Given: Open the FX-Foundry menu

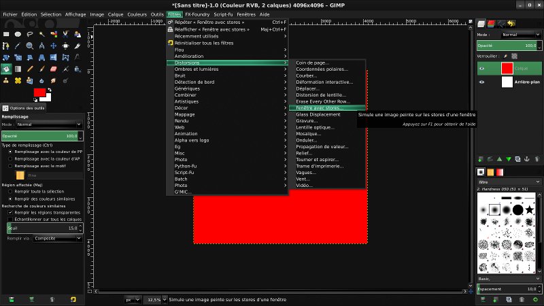Looking at the screenshot, I should point(197,14).
